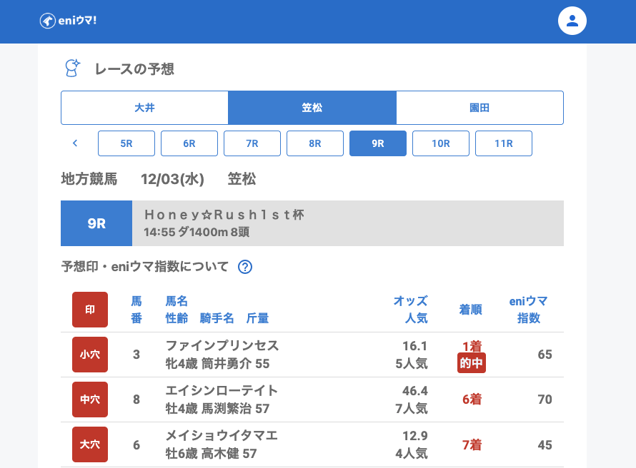Viewport: 636px width, 468px height.
Task: Click the help question mark icon
Action: point(245,267)
